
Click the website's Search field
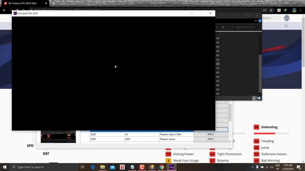272,18
